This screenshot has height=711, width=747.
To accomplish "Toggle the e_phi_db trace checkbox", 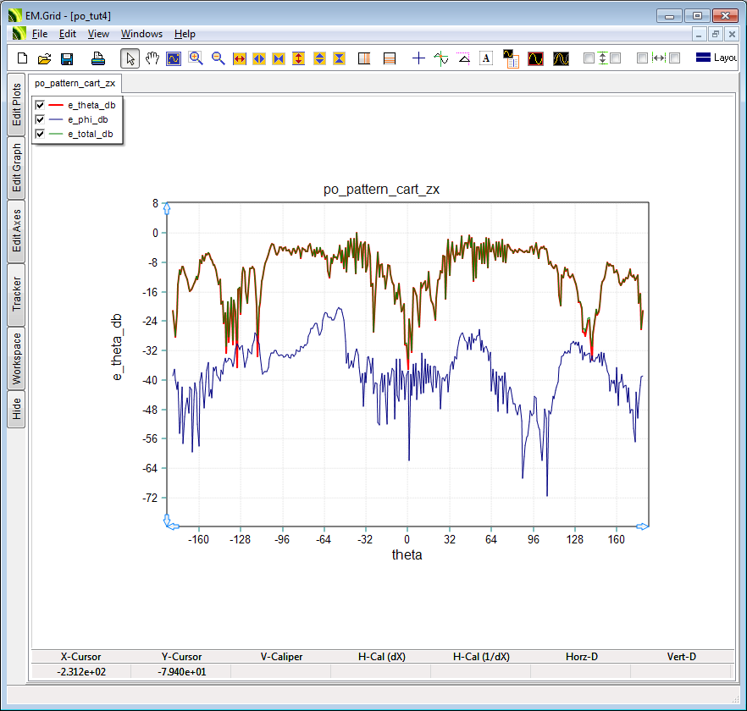I will (40, 119).
